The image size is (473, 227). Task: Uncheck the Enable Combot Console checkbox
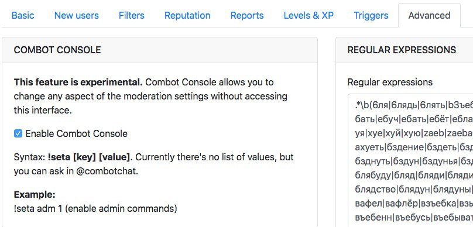click(18, 133)
